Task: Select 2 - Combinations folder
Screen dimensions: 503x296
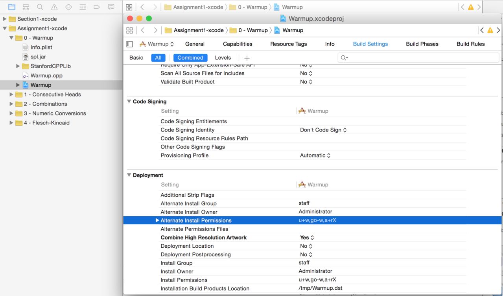Action: point(45,104)
